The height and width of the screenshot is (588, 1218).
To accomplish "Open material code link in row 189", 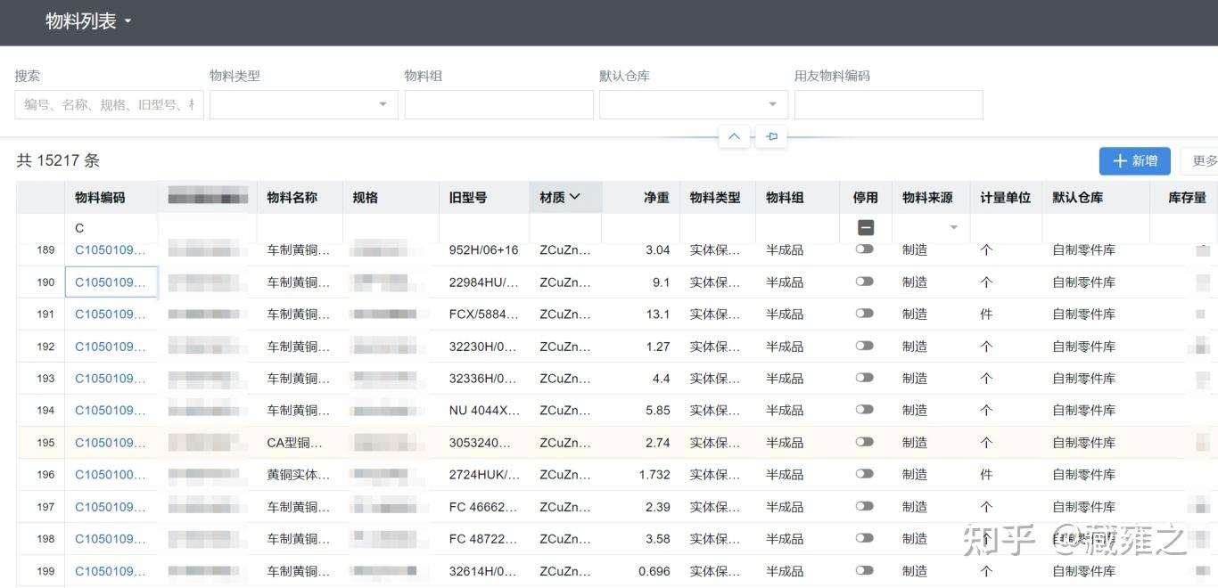I will [111, 250].
